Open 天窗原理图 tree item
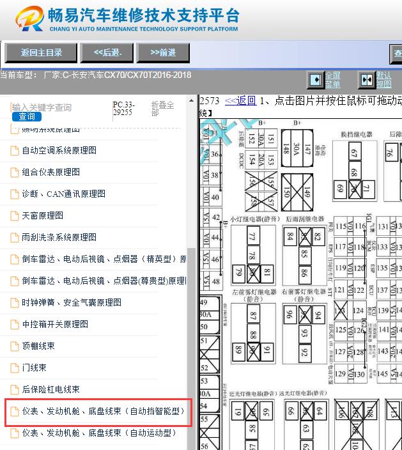Image resolution: width=402 pixels, height=450 pixels. pos(42,216)
